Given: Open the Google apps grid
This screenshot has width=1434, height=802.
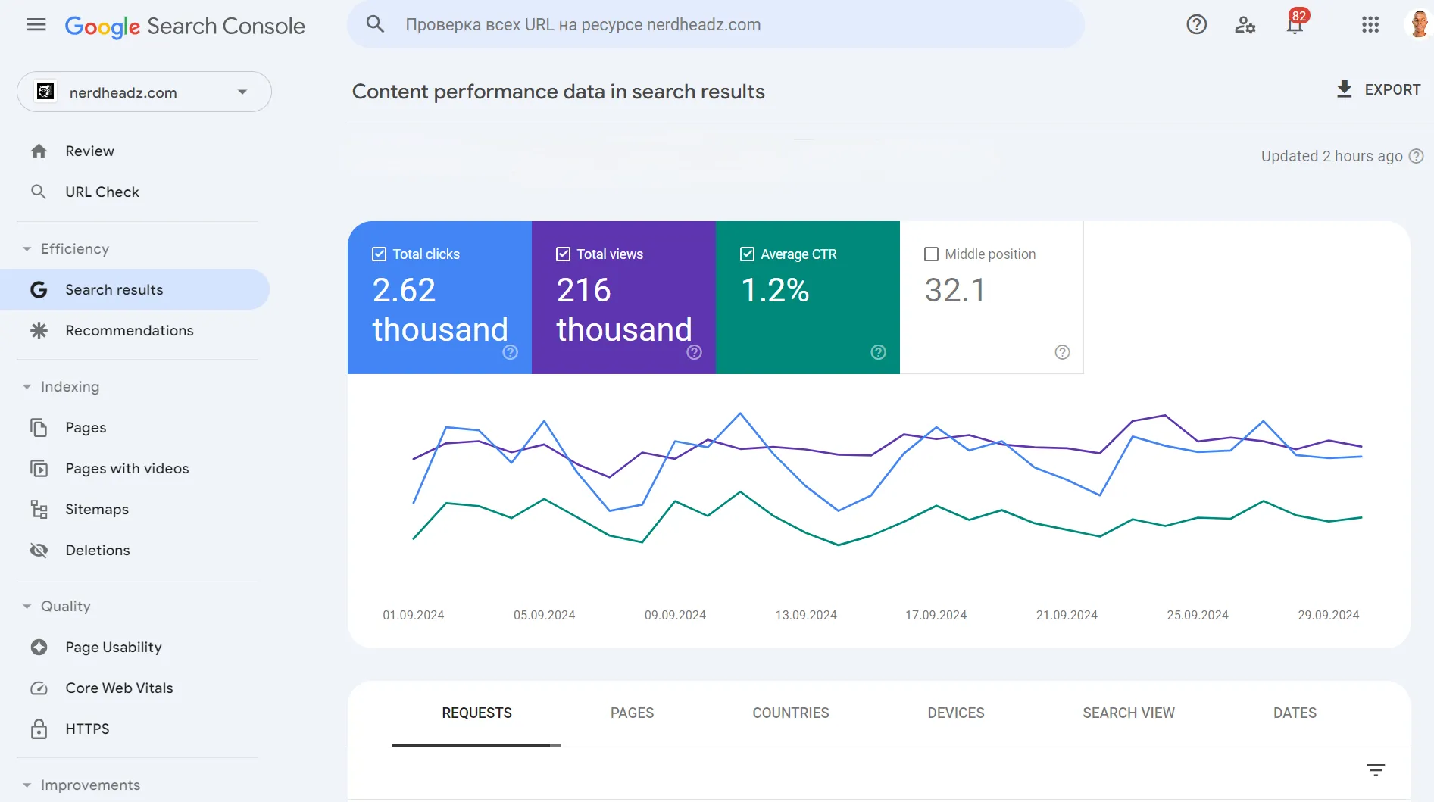Looking at the screenshot, I should [1370, 25].
